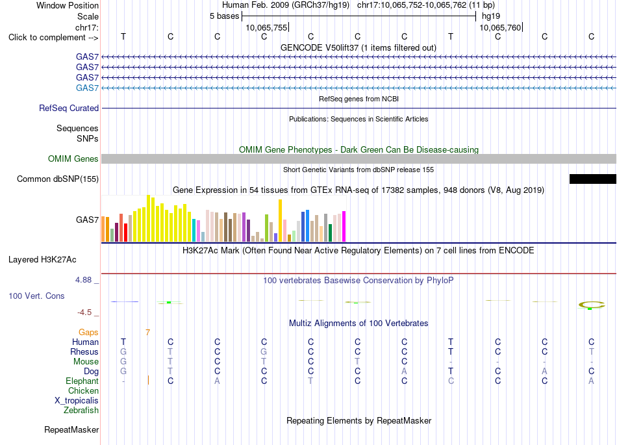Click the SNPs label
The image size is (617, 445).
click(x=88, y=138)
